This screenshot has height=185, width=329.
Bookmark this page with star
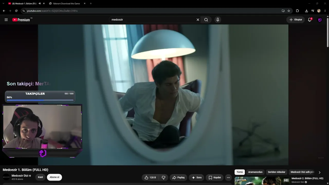289,11
